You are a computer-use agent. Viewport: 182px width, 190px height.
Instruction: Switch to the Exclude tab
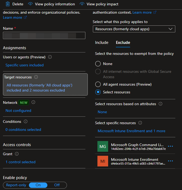click(x=123, y=43)
